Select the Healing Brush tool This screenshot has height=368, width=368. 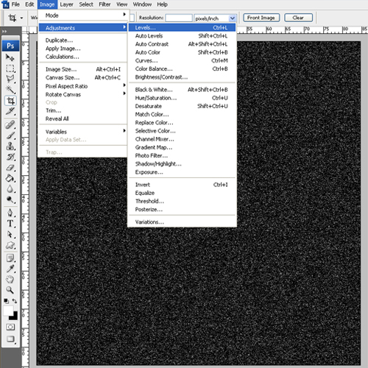[x=10, y=124]
